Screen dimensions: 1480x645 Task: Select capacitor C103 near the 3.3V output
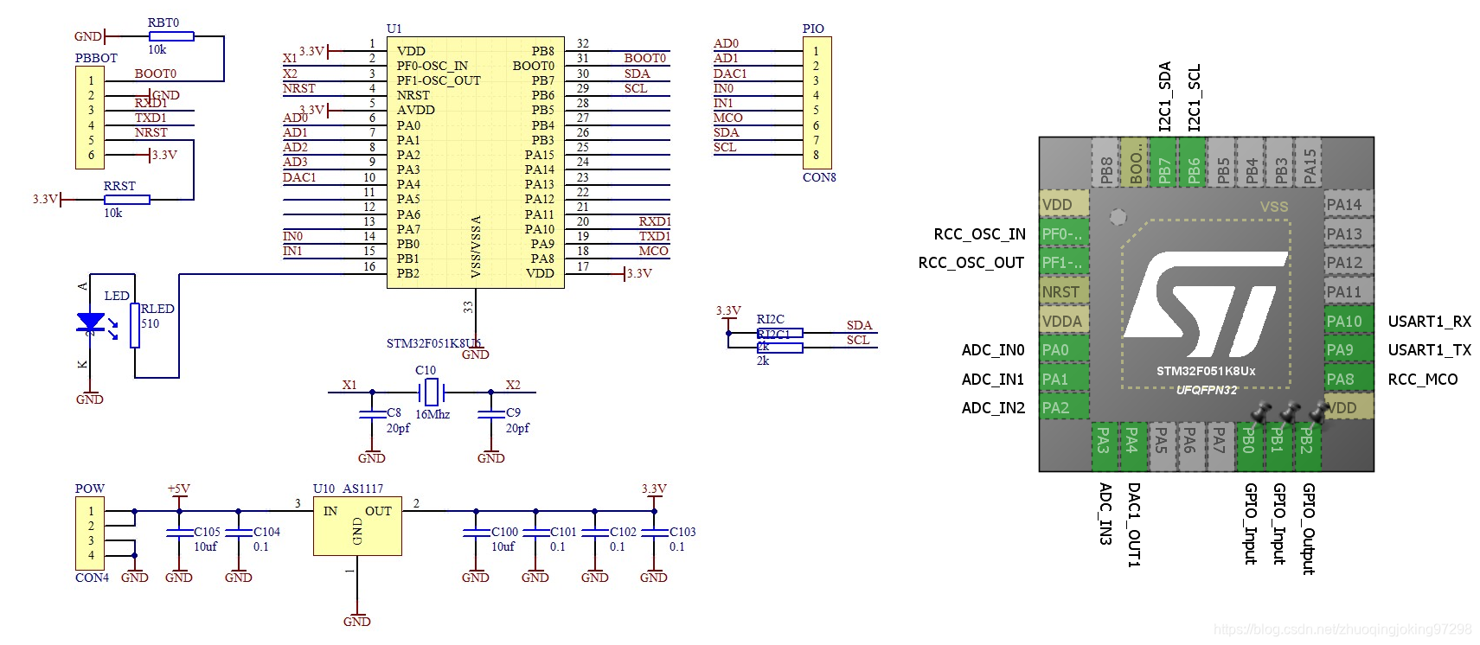coord(654,533)
